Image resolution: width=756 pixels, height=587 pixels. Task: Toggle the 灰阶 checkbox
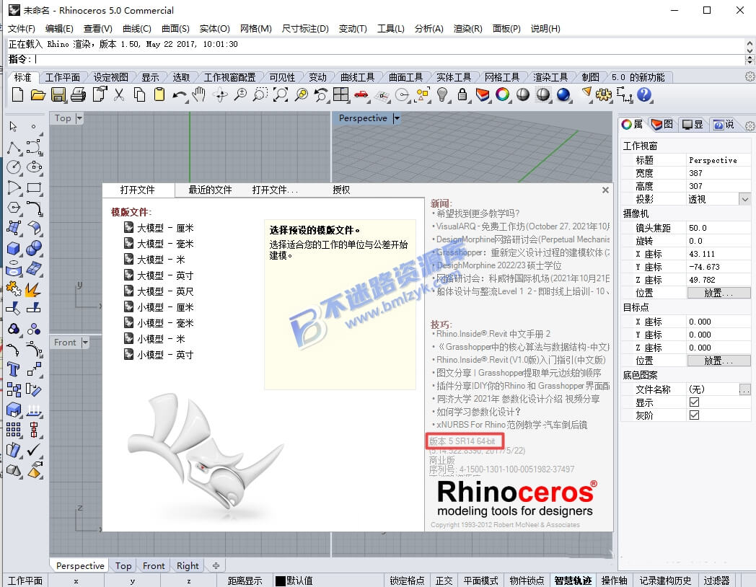pos(694,415)
